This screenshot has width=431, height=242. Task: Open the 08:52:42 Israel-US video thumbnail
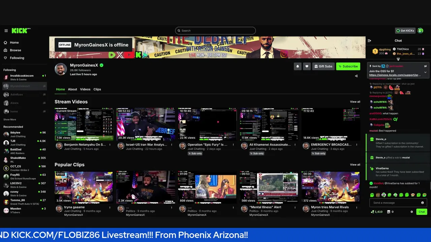146,124
